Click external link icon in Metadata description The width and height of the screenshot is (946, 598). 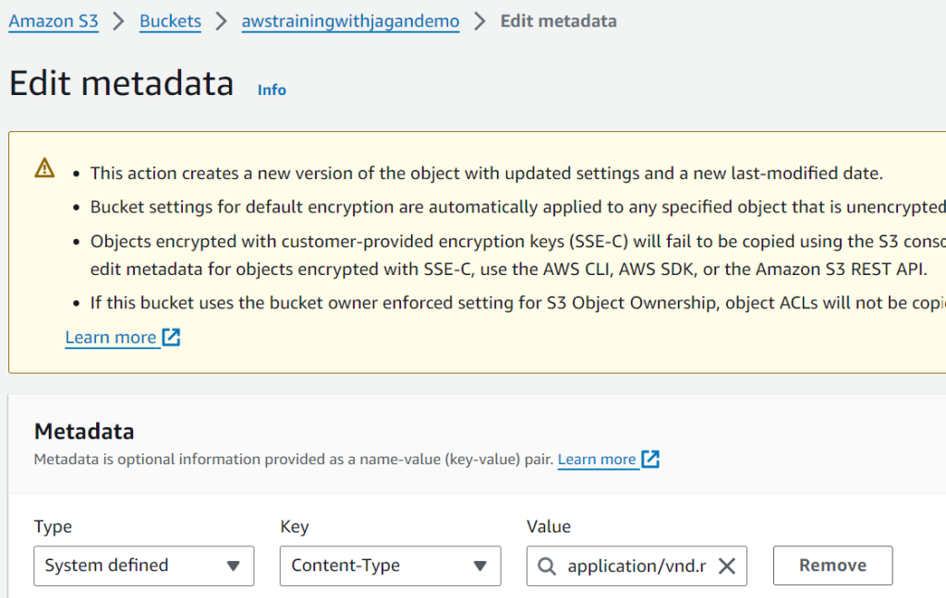tap(650, 460)
